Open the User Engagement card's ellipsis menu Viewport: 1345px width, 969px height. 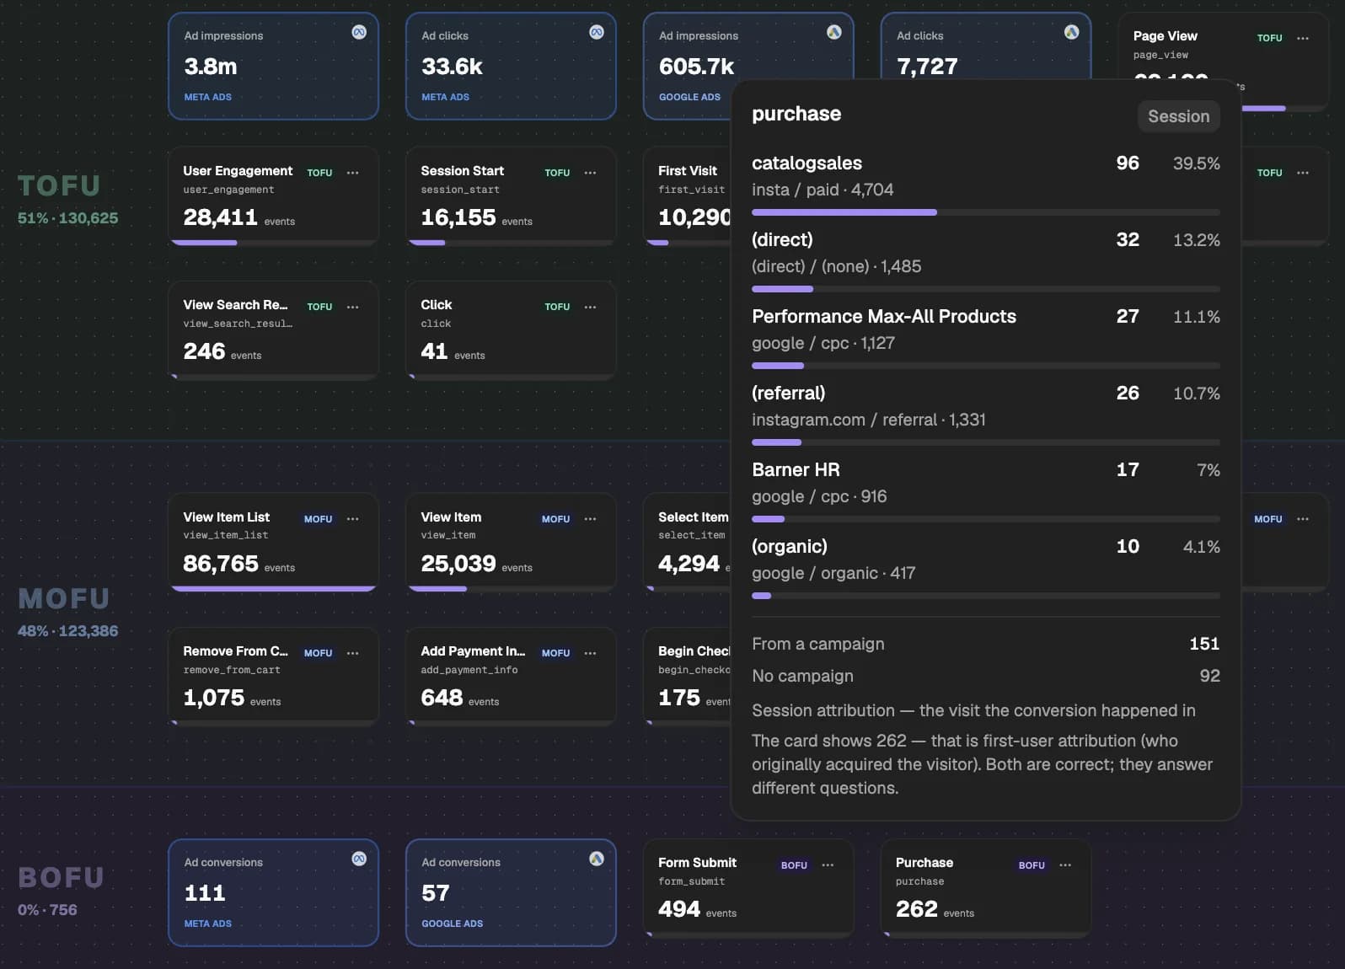(x=352, y=173)
